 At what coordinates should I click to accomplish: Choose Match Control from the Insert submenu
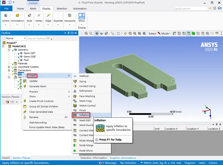pos(92,106)
